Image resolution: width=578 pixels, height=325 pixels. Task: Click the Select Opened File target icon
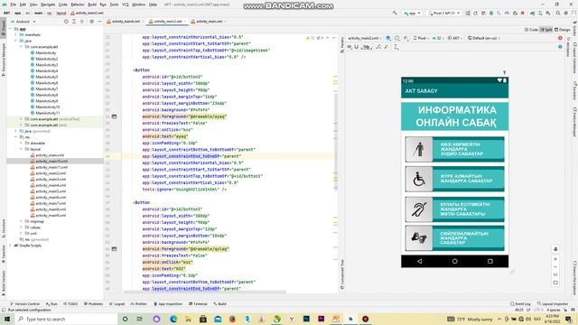pyautogui.click(x=66, y=22)
